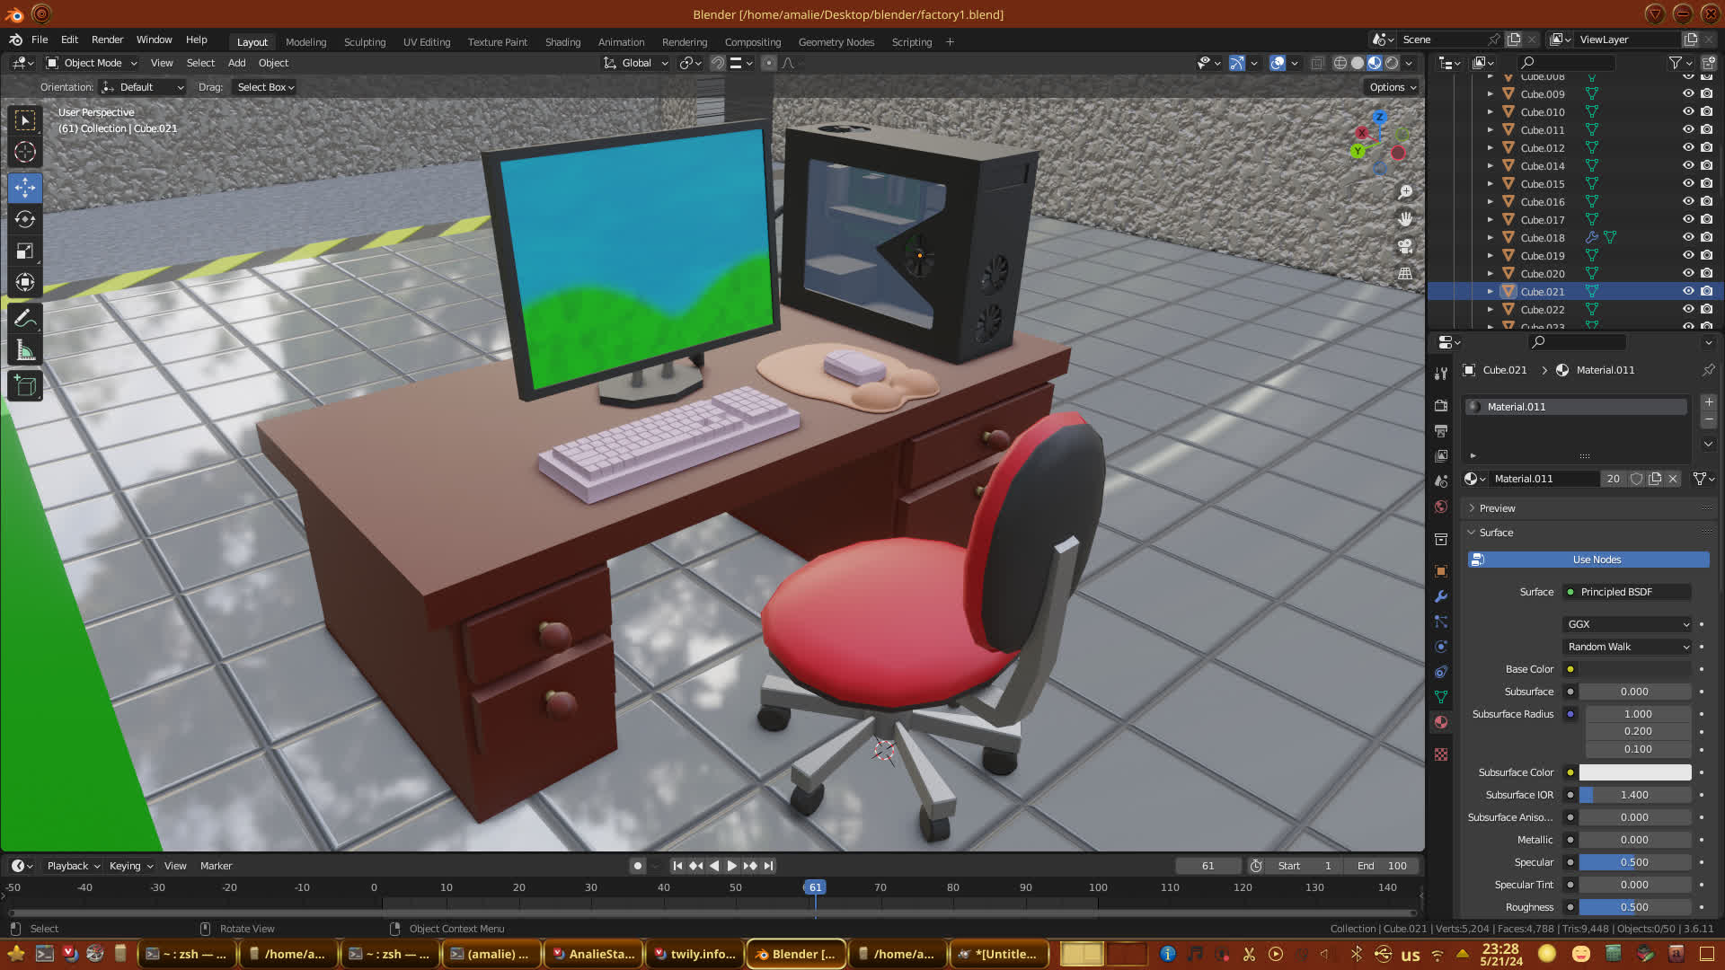
Task: Choose the Add Cube tool
Action: 25,386
